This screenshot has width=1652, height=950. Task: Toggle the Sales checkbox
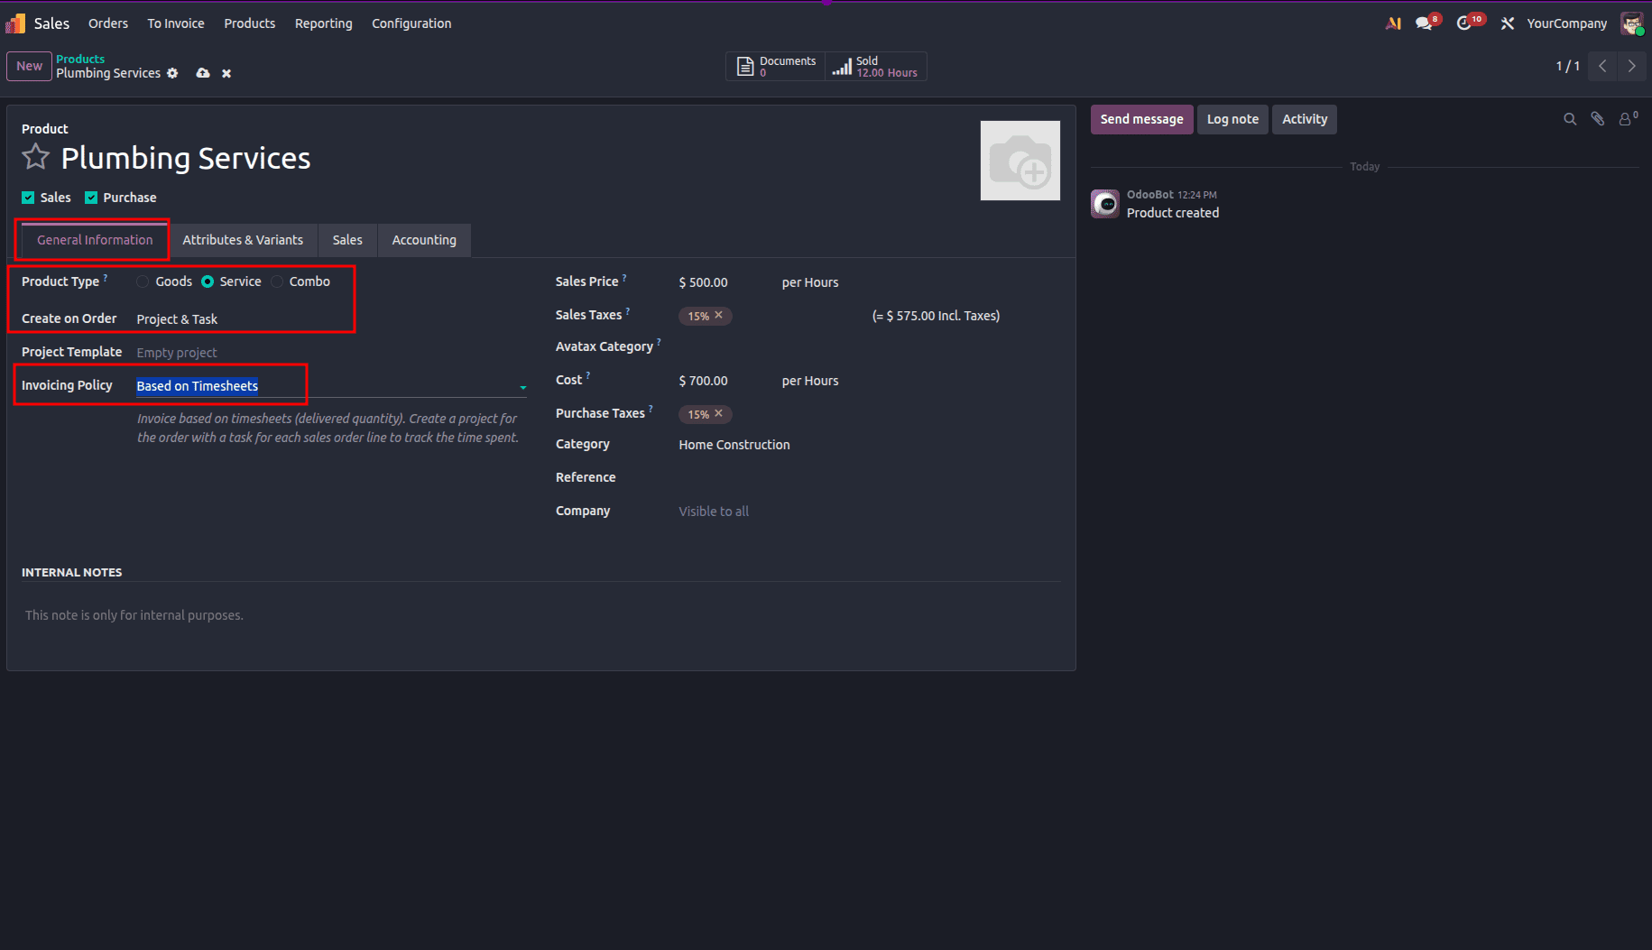click(28, 198)
